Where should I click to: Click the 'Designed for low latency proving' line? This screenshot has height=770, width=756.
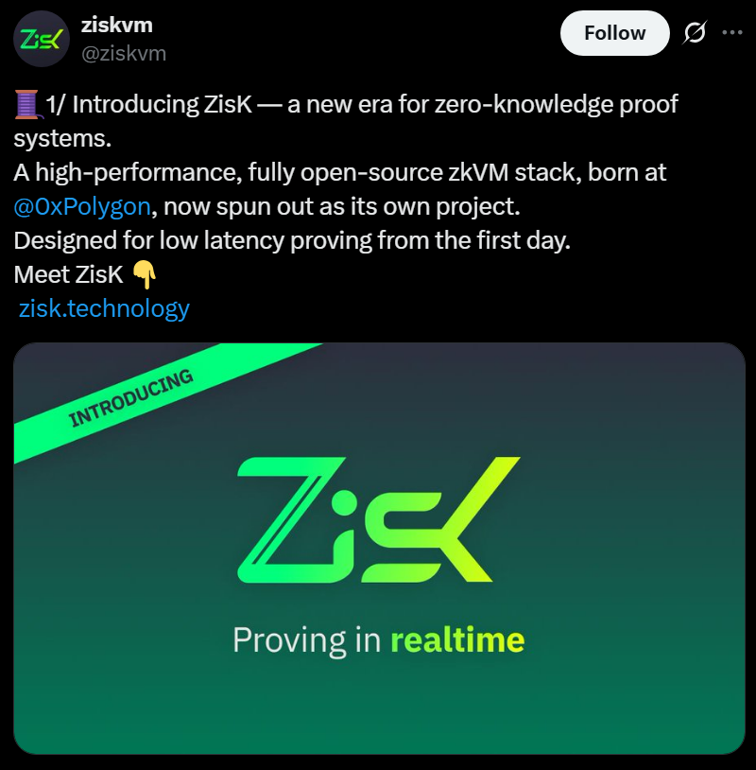tap(292, 240)
